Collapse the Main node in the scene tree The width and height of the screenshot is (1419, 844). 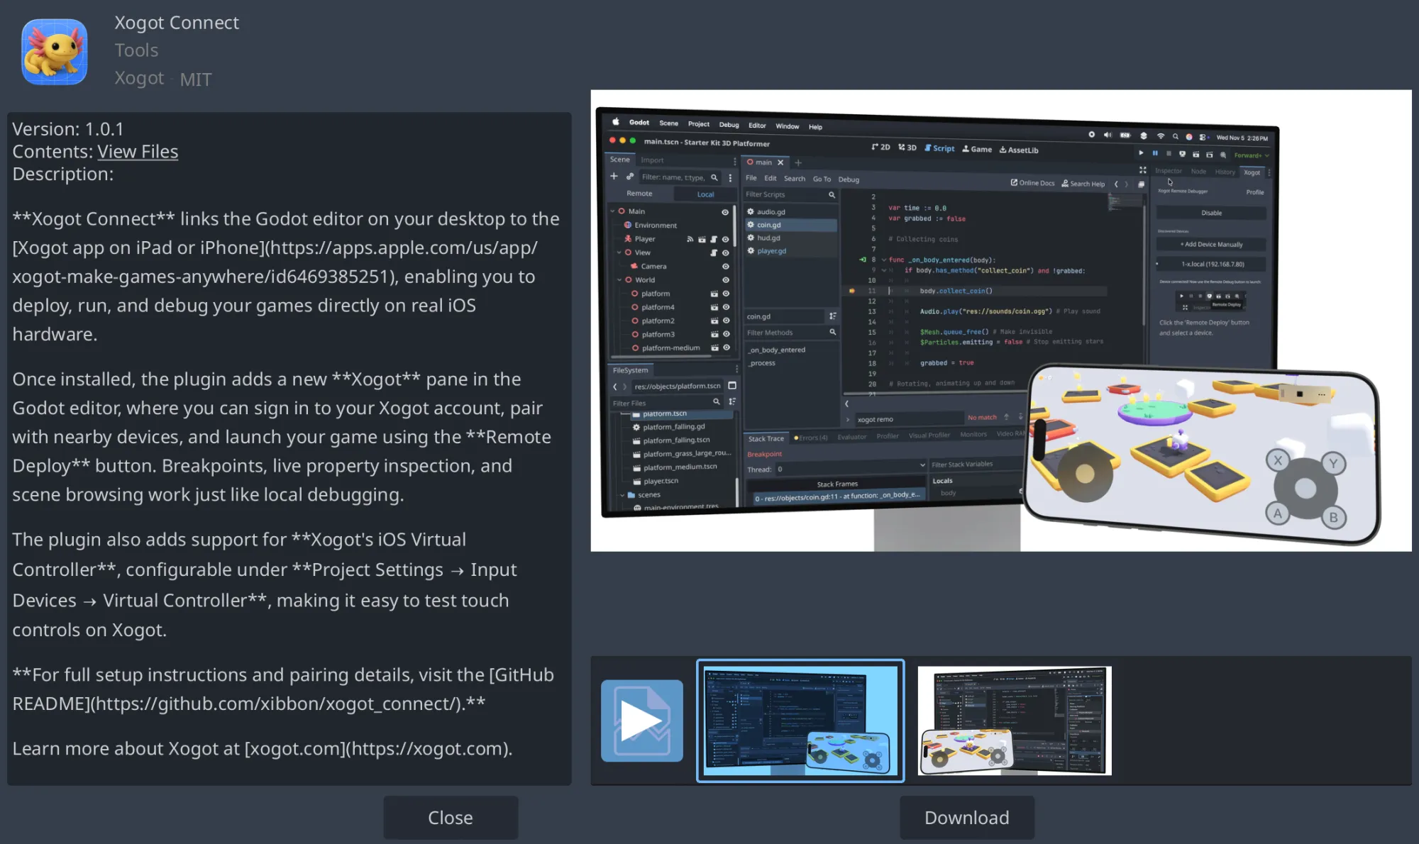(612, 211)
